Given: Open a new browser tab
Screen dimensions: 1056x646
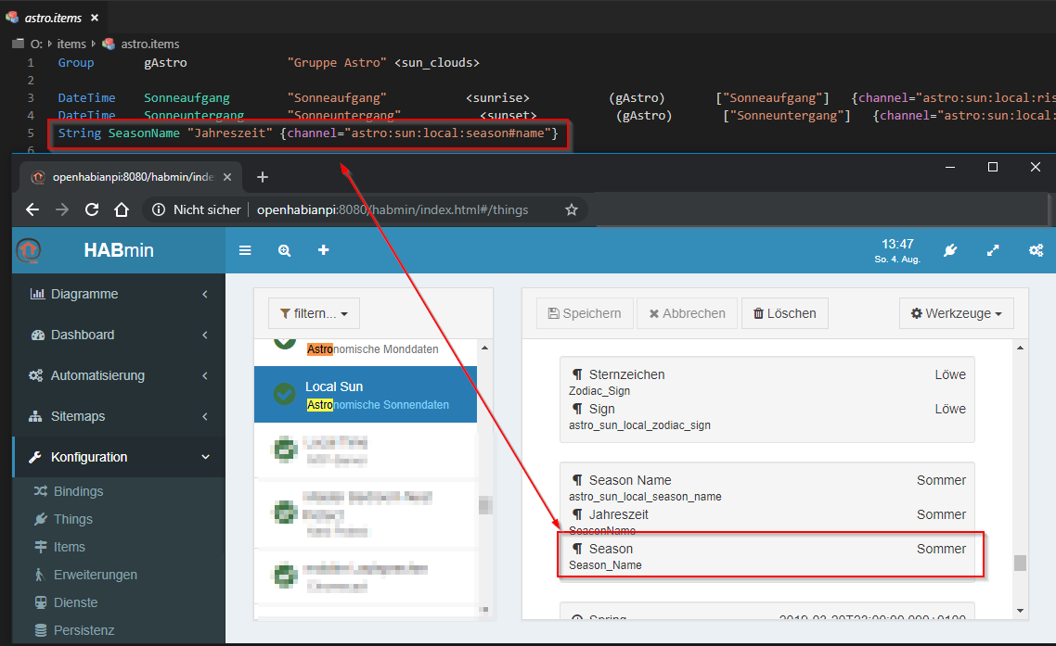Looking at the screenshot, I should pyautogui.click(x=263, y=177).
